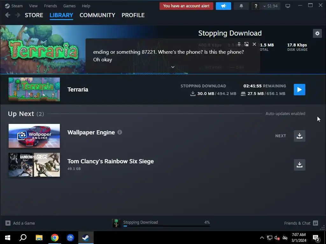This screenshot has width=326, height=244.
Task: Open the View menu
Action: [33, 6]
